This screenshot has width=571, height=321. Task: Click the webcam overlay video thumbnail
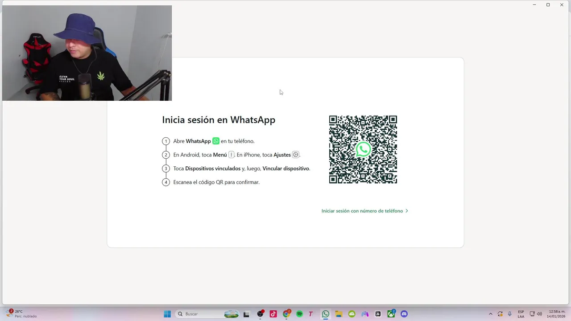tap(87, 53)
